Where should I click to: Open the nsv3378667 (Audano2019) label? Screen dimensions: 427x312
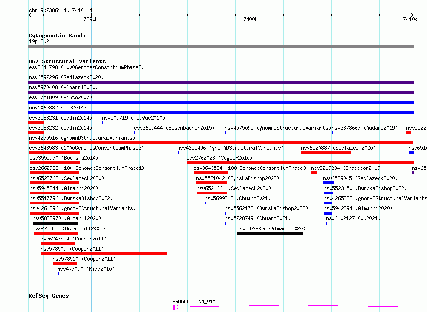click(365, 128)
